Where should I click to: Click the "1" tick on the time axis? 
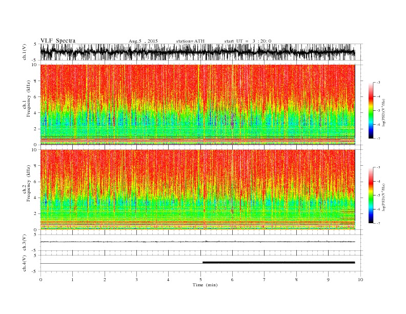coord(72,280)
